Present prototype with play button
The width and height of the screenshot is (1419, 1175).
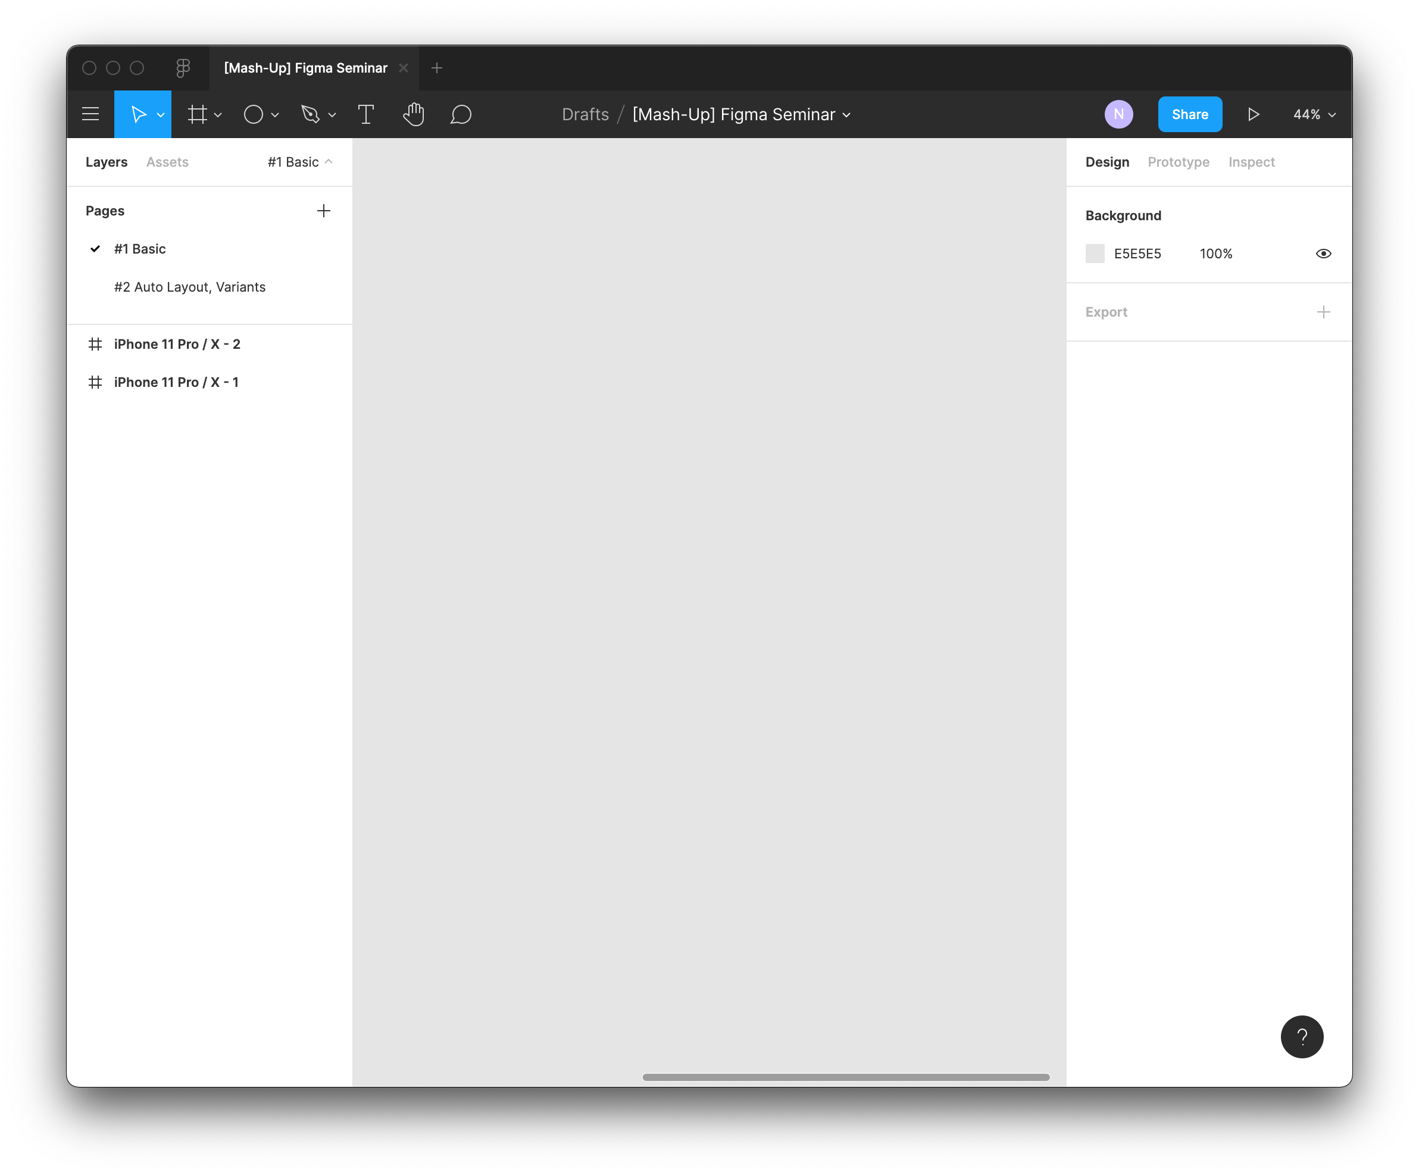[x=1254, y=114]
